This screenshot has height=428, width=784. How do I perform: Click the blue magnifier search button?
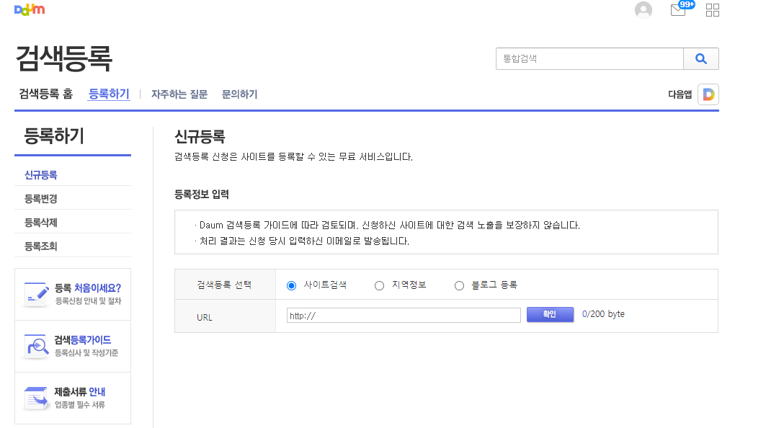(701, 59)
